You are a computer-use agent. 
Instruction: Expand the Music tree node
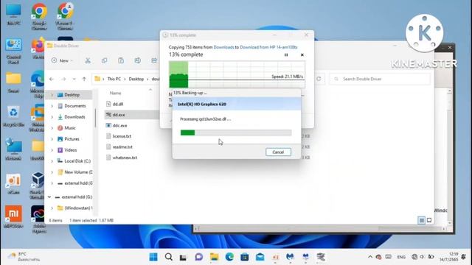[52, 128]
